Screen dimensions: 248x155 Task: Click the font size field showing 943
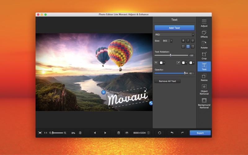166,41
